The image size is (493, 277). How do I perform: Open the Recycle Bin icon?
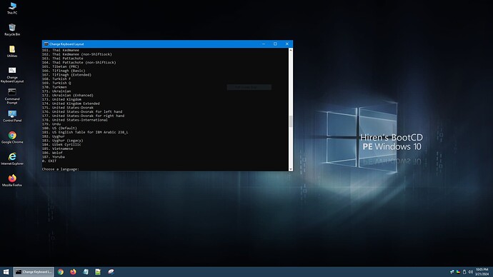tap(12, 30)
